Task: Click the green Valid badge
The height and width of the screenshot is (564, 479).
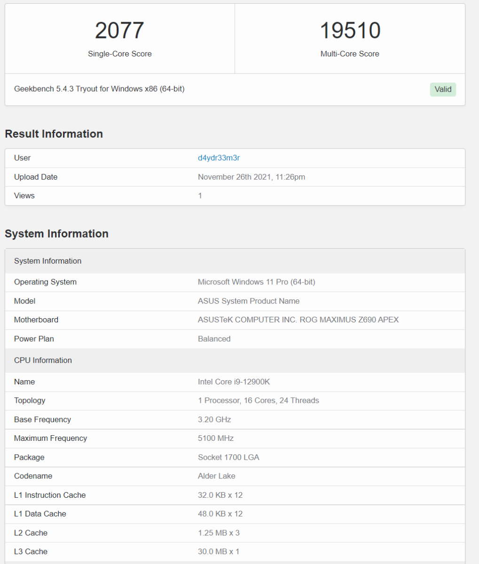Action: (443, 89)
